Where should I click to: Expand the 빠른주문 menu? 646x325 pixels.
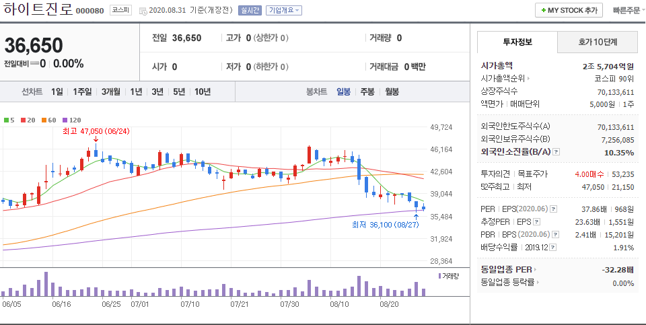click(629, 11)
